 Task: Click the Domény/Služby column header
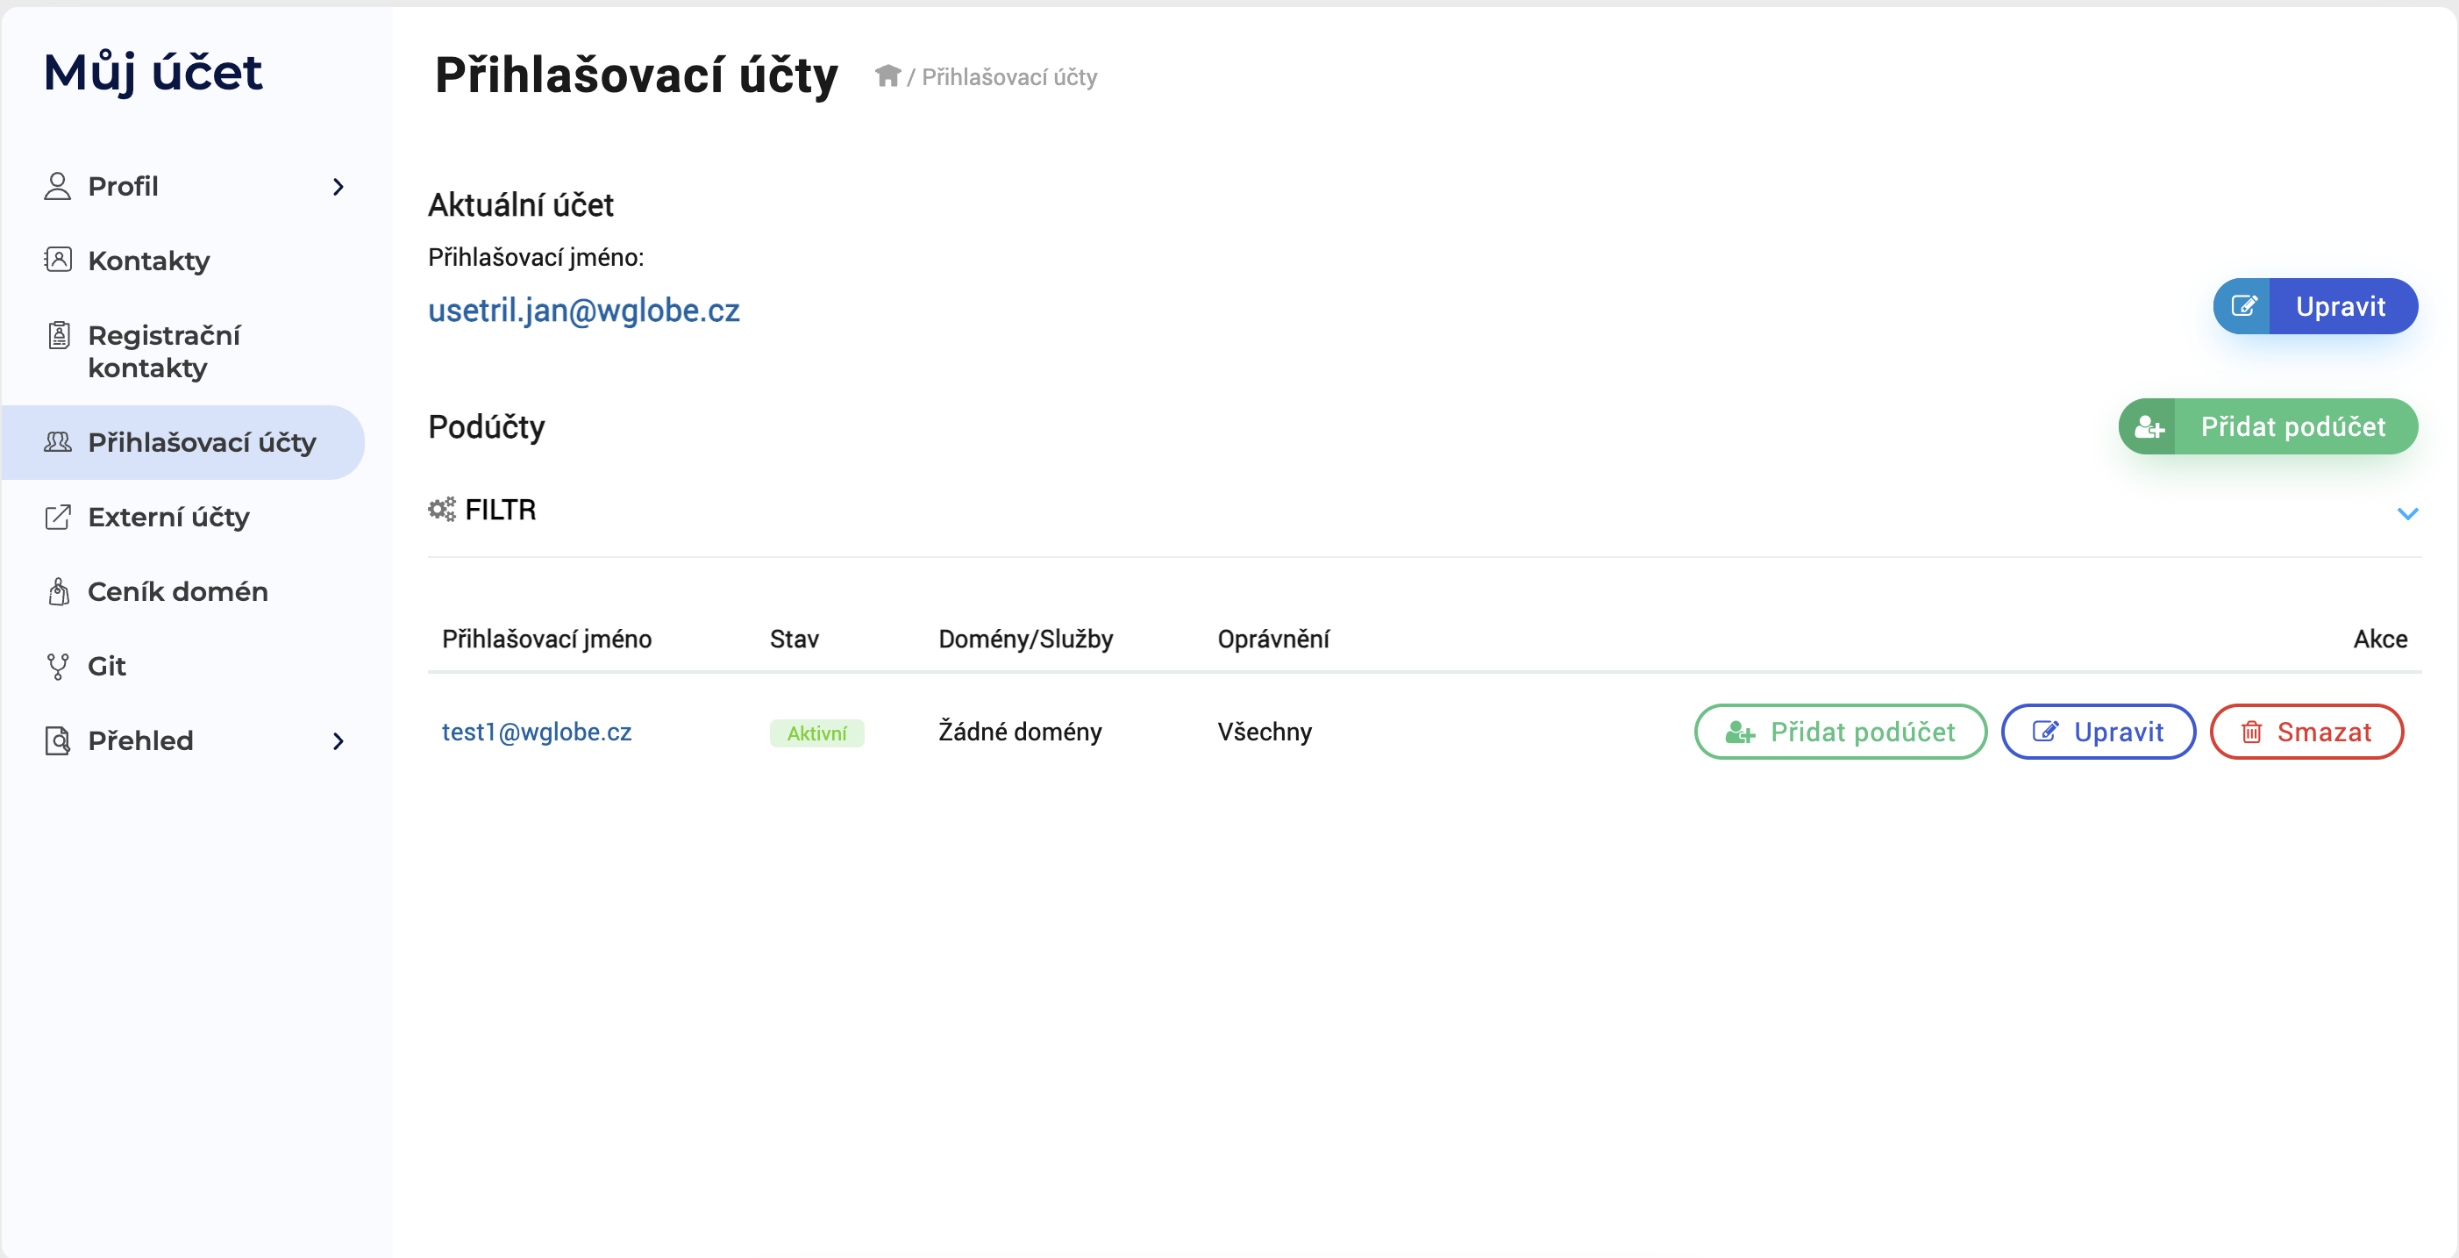point(1025,639)
